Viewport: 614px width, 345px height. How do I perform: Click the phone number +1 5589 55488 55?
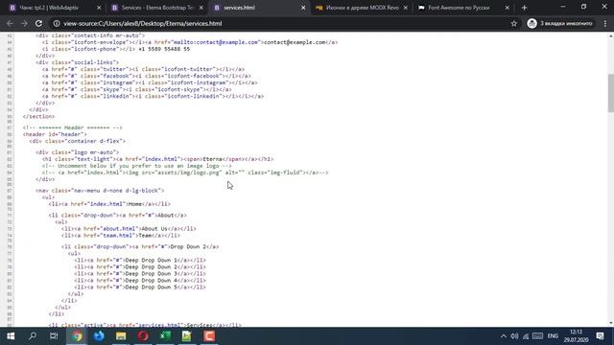(164, 49)
